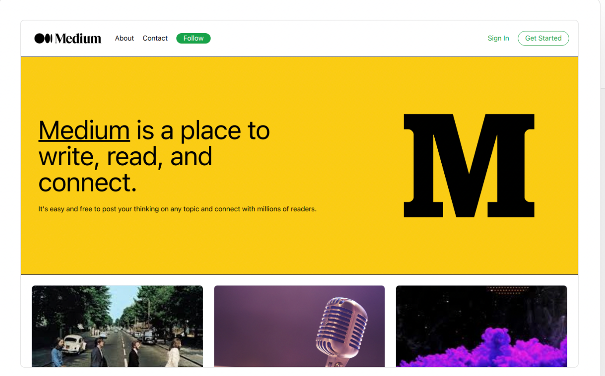Screen dimensions: 605x376
Task: Open the purple smoke cloud photo card
Action: [482, 326]
